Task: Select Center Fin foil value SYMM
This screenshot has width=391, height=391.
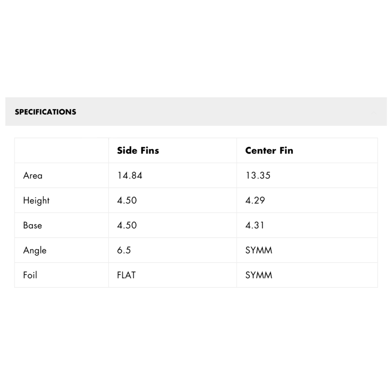Action: pos(258,275)
